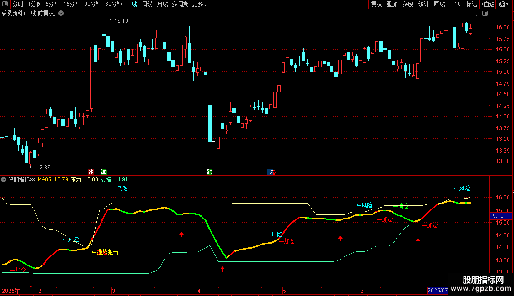Click month 6 on the time axis
Screen dimensions: 514x296
(362, 291)
